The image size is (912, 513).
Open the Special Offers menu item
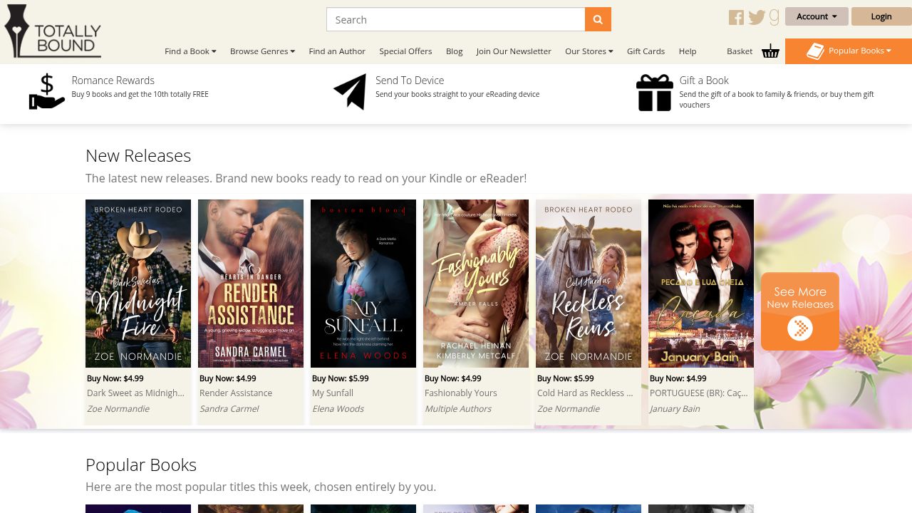[405, 51]
